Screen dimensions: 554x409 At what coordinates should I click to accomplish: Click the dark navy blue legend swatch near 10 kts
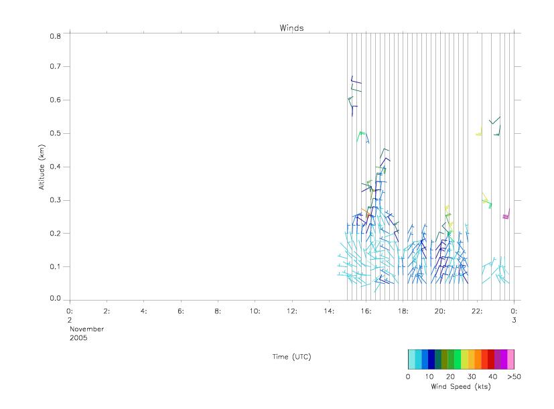coord(431,359)
